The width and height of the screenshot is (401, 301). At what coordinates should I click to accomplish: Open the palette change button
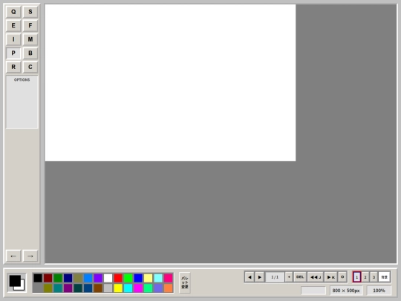pyautogui.click(x=185, y=282)
